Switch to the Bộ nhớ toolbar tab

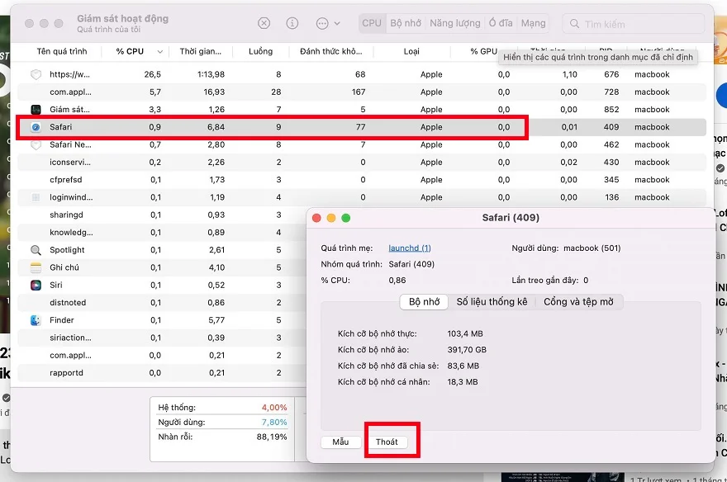pyautogui.click(x=406, y=23)
